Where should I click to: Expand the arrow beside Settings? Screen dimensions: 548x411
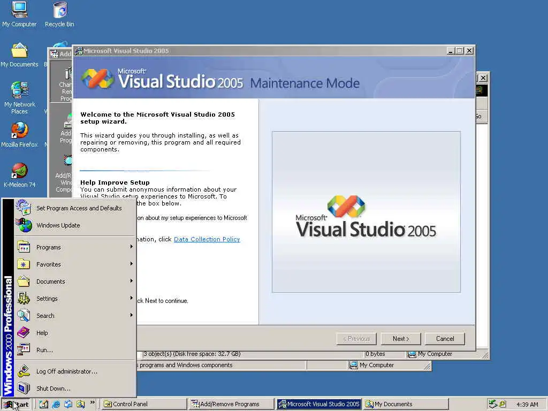(132, 298)
